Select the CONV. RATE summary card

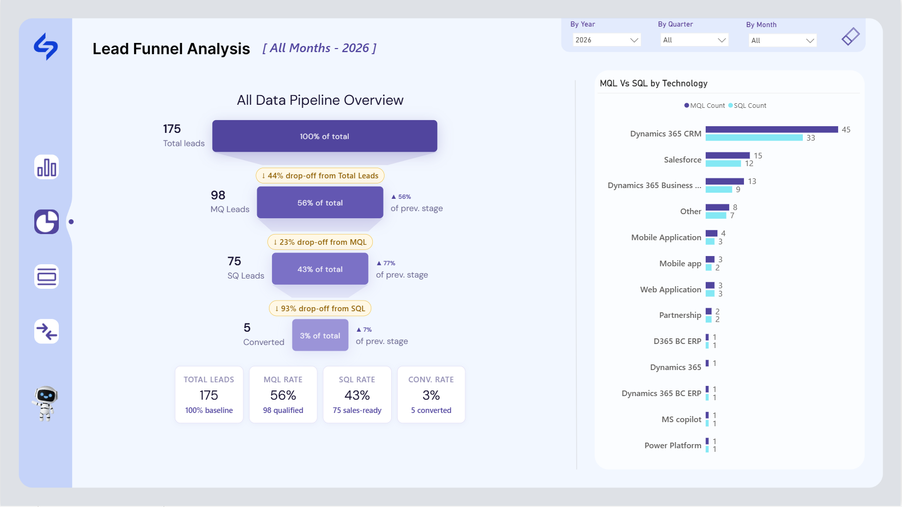(x=431, y=395)
